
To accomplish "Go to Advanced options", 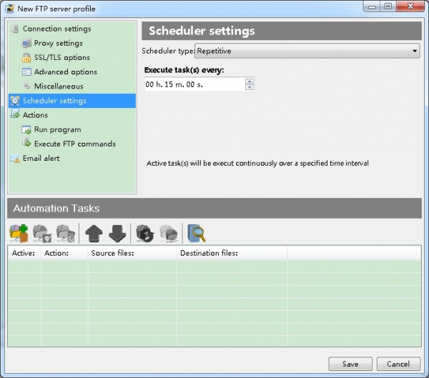I will coord(65,72).
